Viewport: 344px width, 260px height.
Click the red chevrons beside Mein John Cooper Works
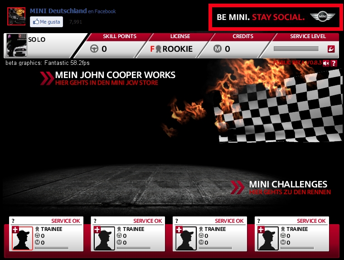point(47,78)
